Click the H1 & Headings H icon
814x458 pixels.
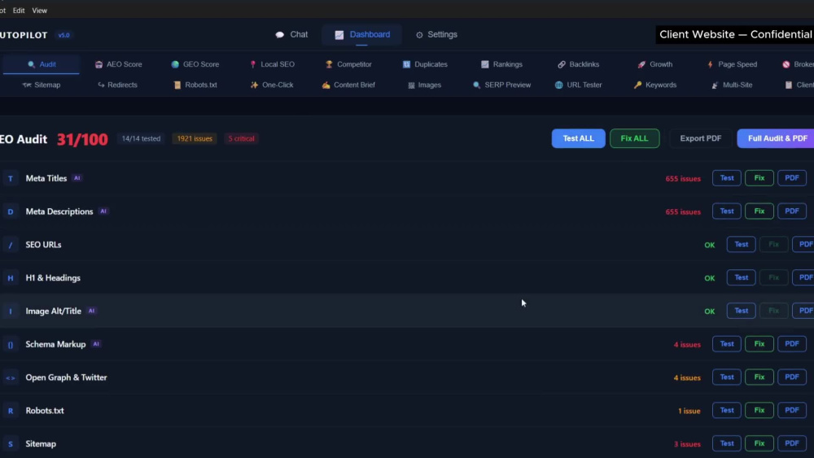pos(11,278)
